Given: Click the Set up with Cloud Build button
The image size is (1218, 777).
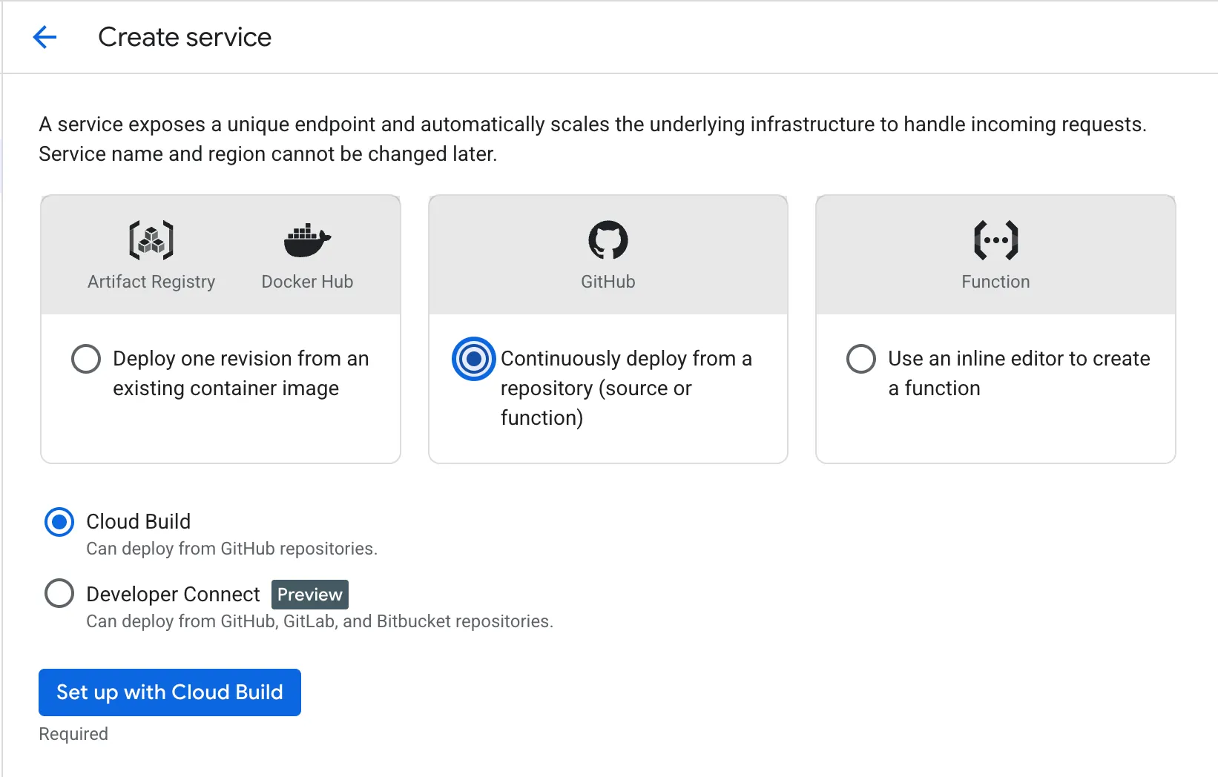Looking at the screenshot, I should 169,692.
